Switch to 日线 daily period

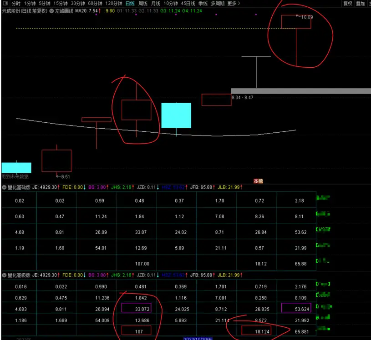click(130, 3)
